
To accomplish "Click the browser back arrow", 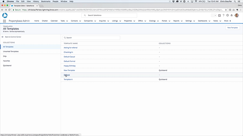I will click(2, 10).
